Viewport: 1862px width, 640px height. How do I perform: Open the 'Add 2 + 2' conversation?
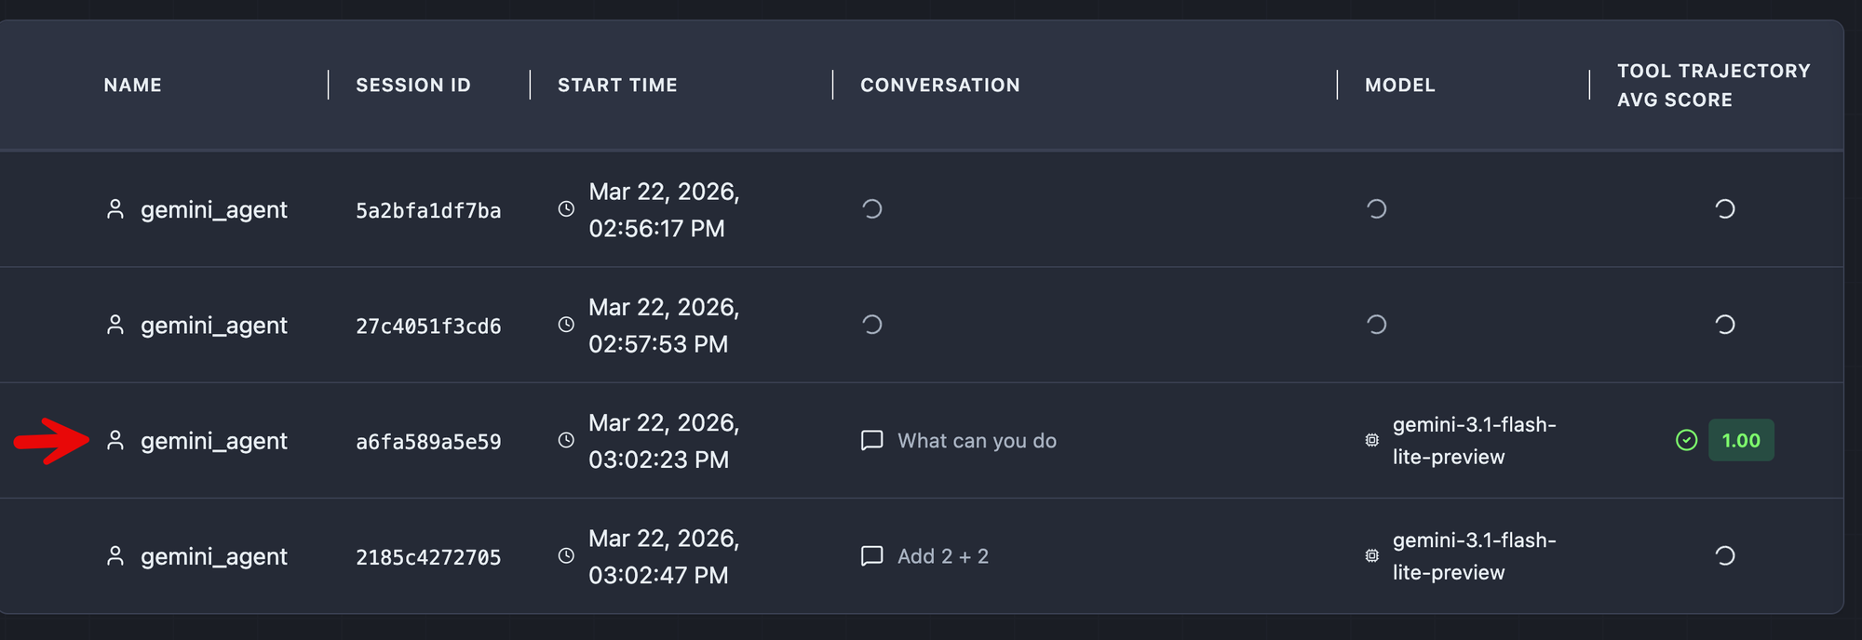coord(942,556)
